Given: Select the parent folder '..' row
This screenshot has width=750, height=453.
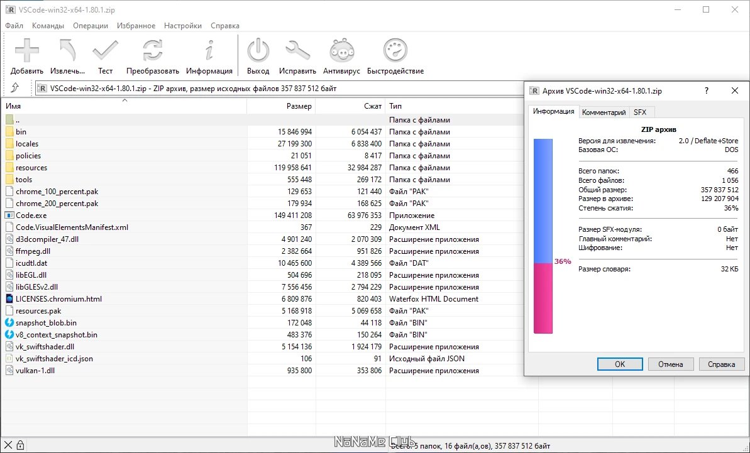Looking at the screenshot, I should [x=263, y=119].
